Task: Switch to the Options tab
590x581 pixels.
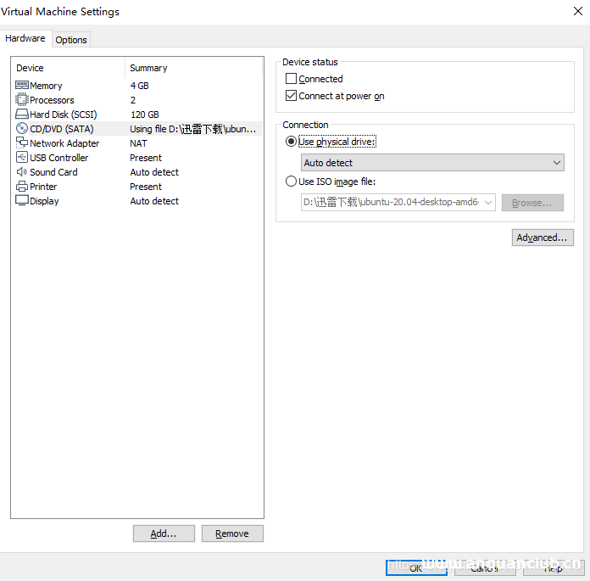Action: point(71,40)
